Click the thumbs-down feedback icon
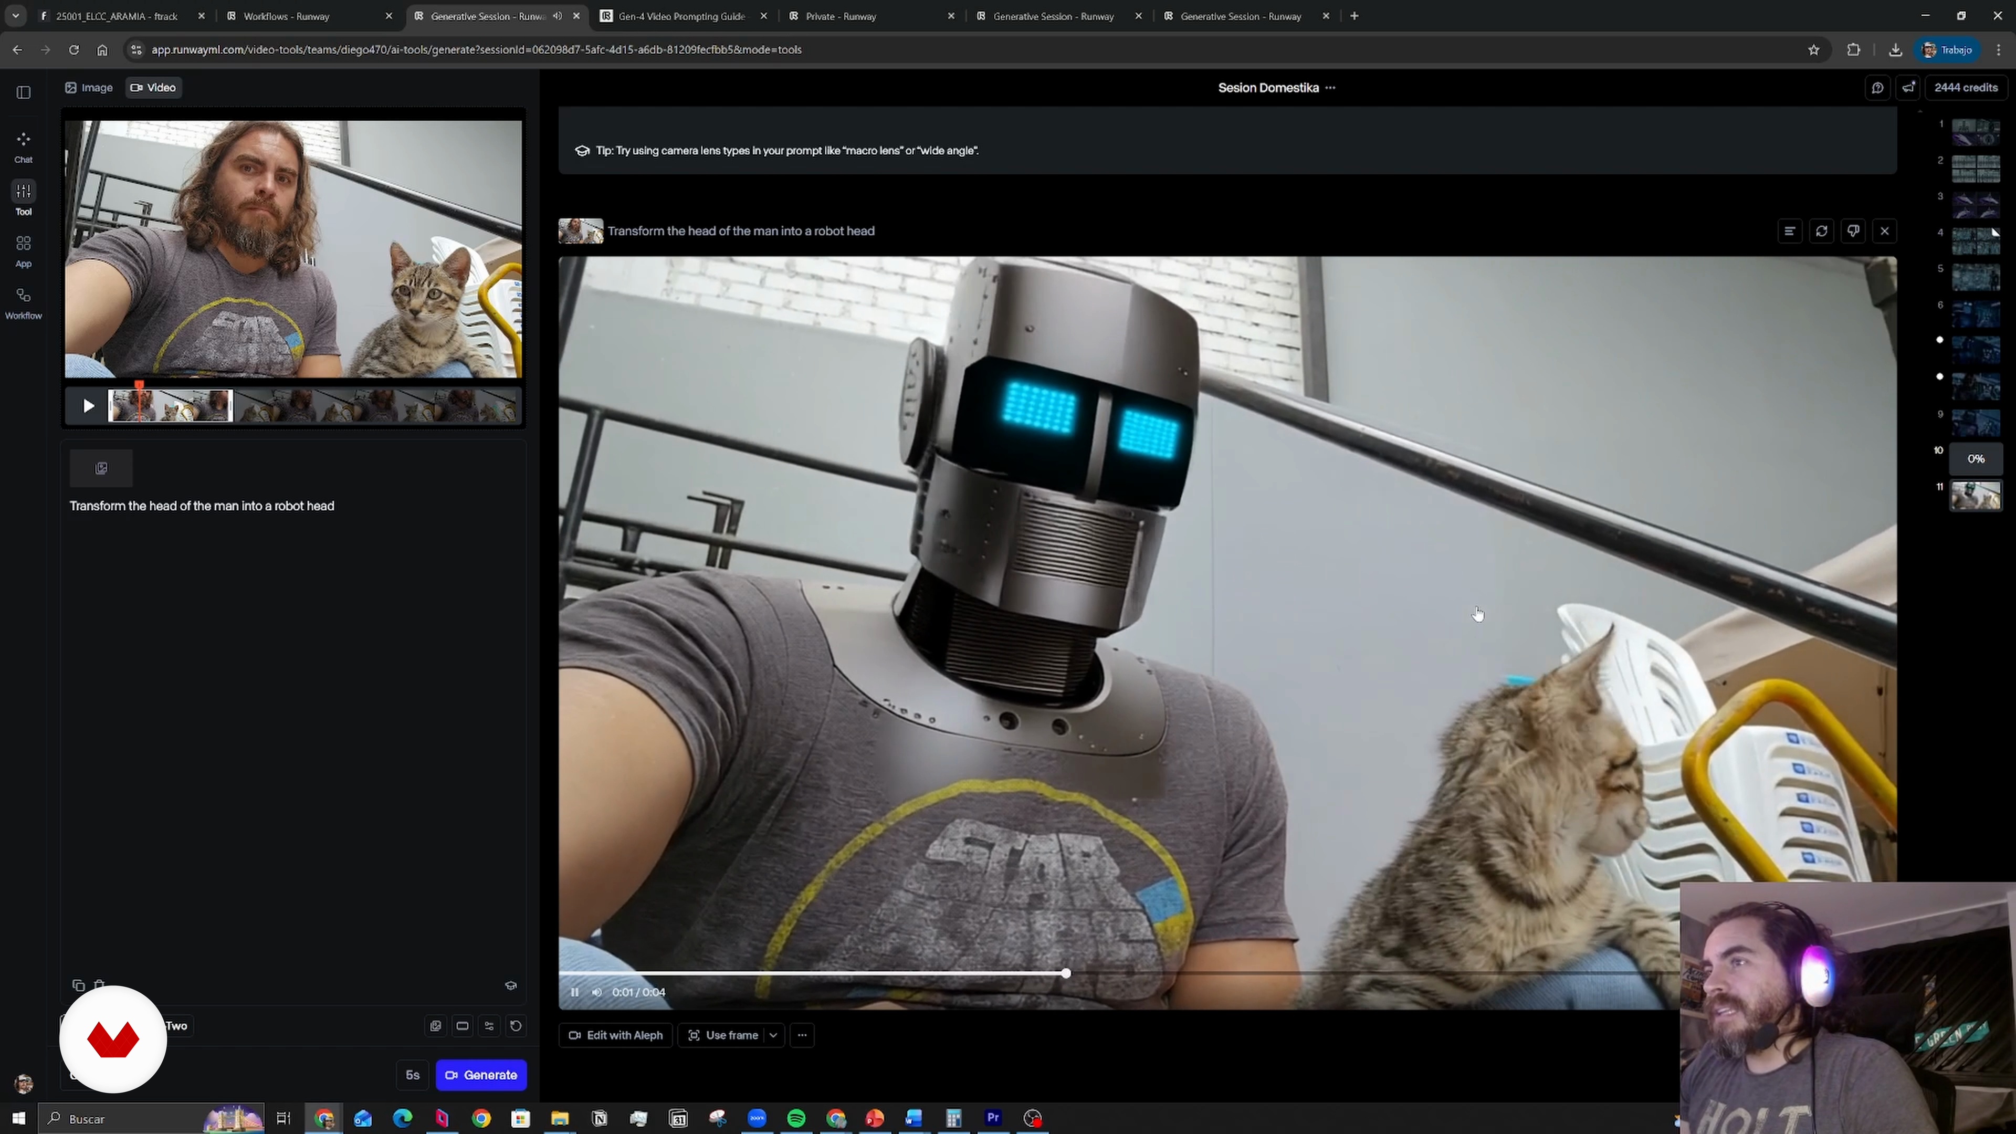Image resolution: width=2016 pixels, height=1134 pixels. [x=1852, y=231]
